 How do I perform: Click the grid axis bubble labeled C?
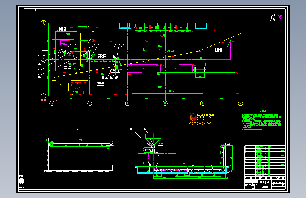tap(127, 103)
